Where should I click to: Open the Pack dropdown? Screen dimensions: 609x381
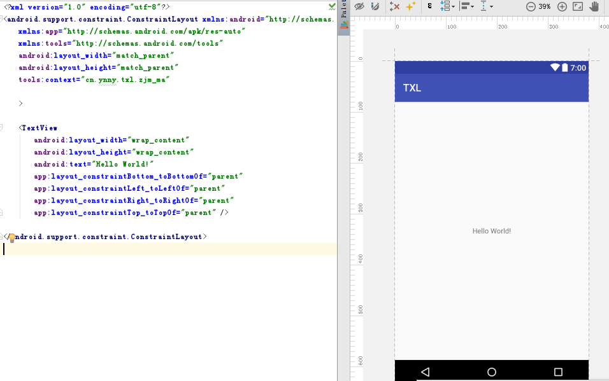click(x=447, y=6)
